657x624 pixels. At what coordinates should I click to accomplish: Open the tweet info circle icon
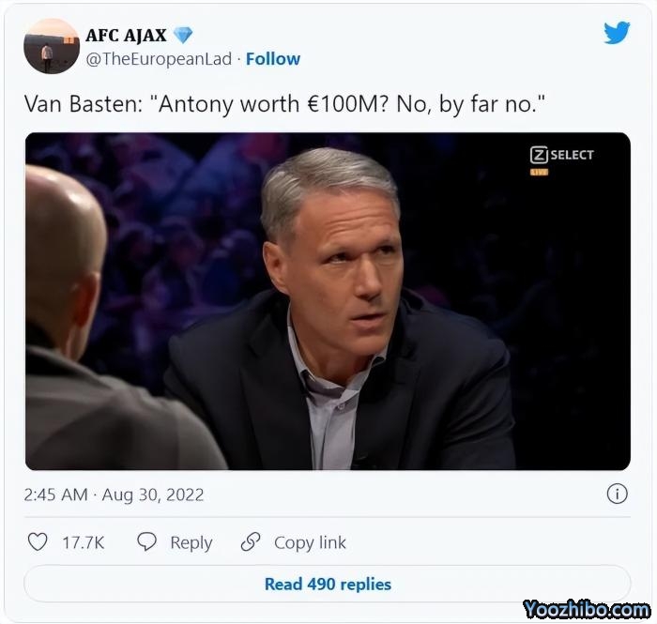coord(618,494)
